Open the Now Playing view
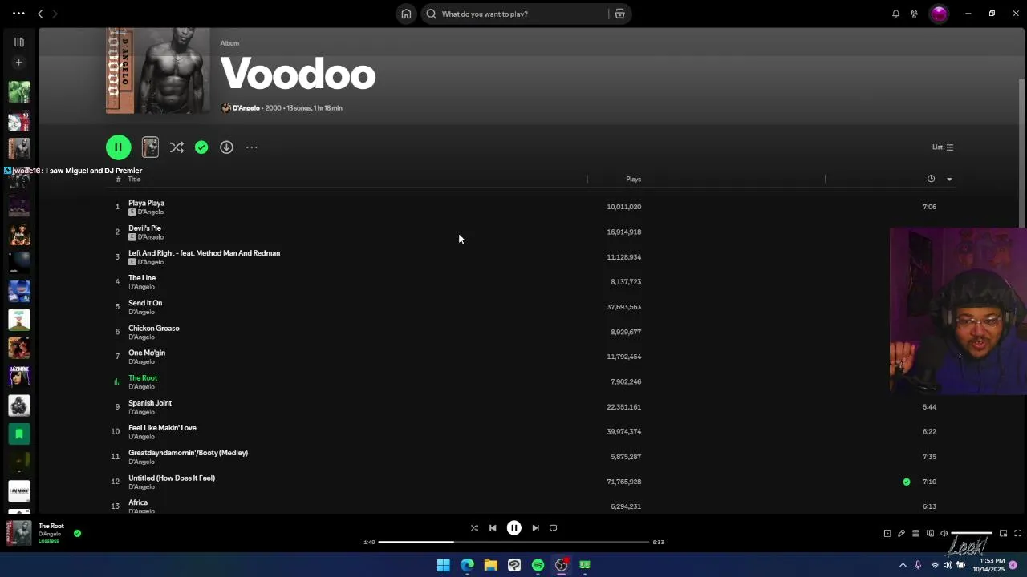 point(887,534)
